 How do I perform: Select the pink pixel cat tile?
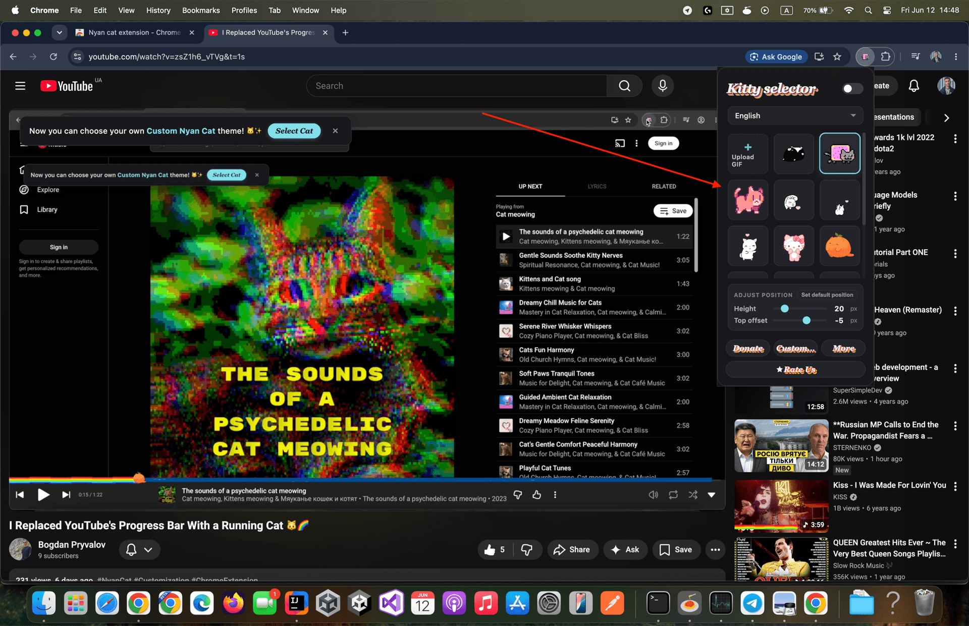click(x=748, y=200)
